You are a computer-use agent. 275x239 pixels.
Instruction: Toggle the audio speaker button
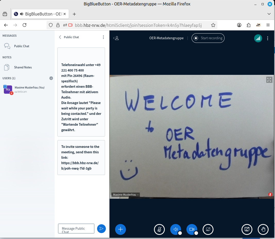pyautogui.click(x=175, y=229)
